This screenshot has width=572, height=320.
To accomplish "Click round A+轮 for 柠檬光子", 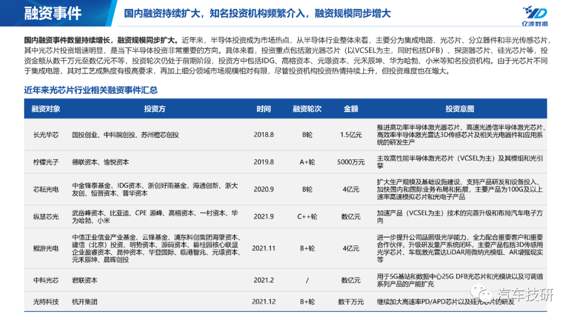I will (307, 162).
